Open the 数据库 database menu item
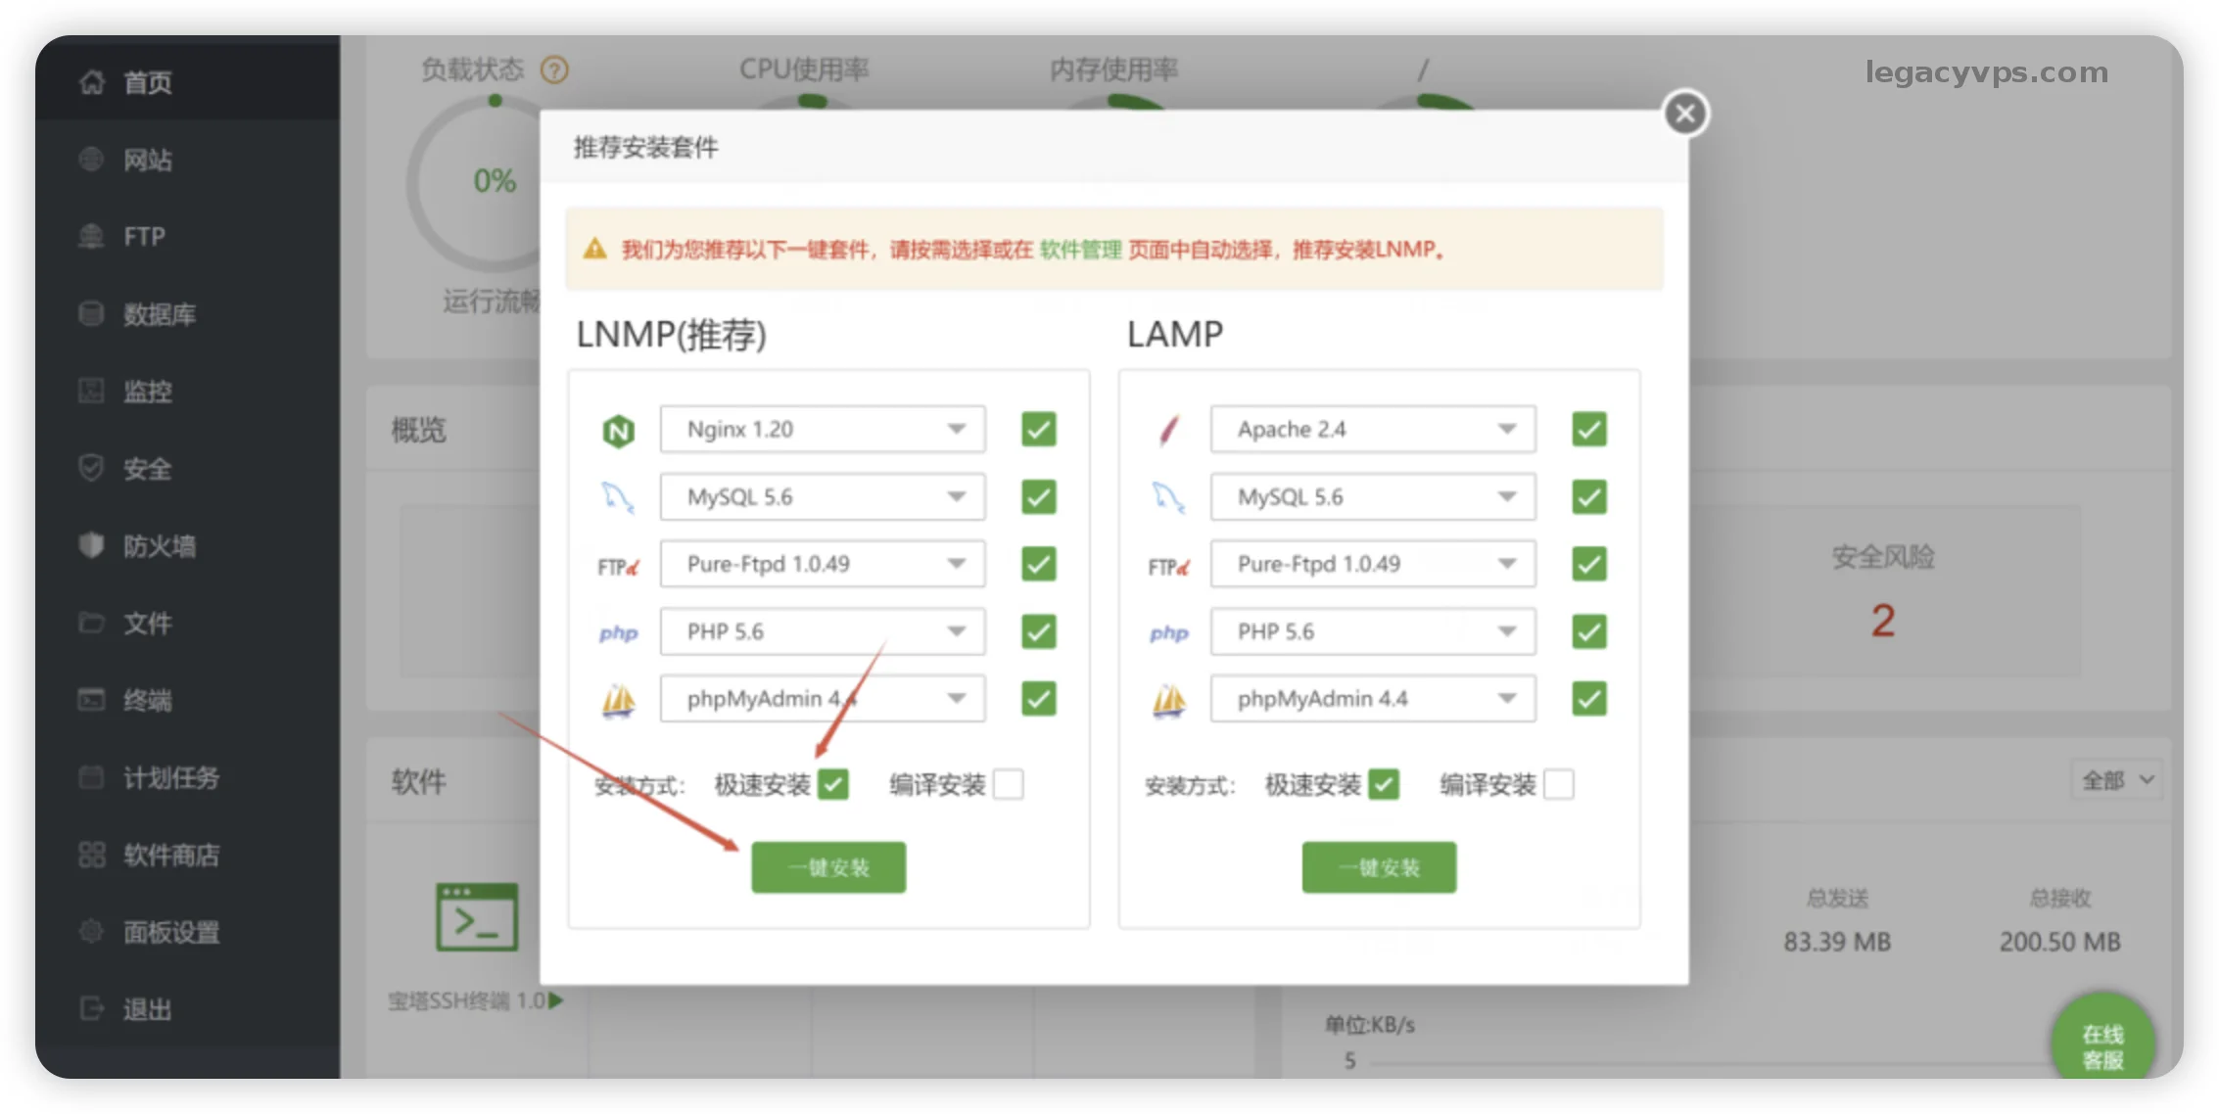Screen dimensions: 2219x1114 pyautogui.click(x=159, y=314)
